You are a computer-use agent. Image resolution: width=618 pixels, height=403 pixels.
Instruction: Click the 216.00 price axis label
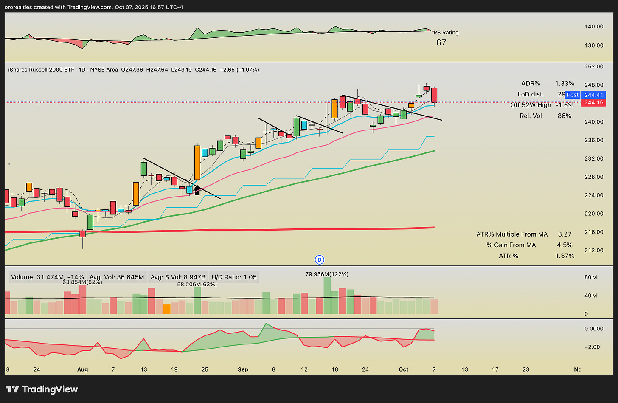[594, 232]
